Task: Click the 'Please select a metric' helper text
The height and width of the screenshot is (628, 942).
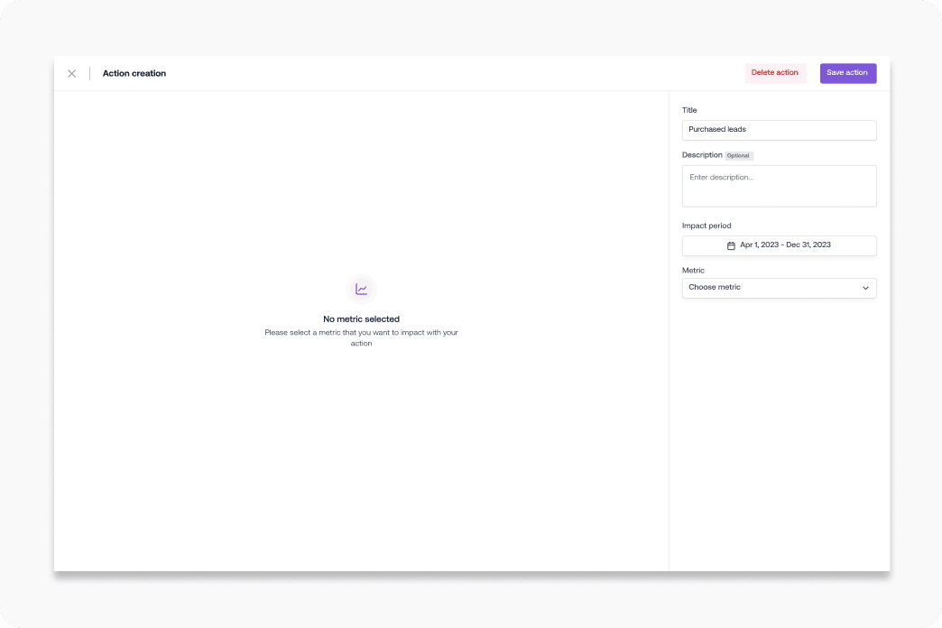Action: (361, 337)
